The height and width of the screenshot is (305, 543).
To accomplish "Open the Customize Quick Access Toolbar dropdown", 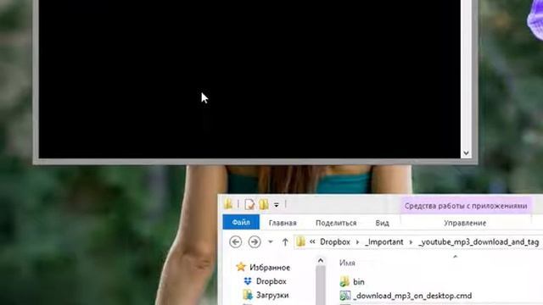I will [276, 205].
